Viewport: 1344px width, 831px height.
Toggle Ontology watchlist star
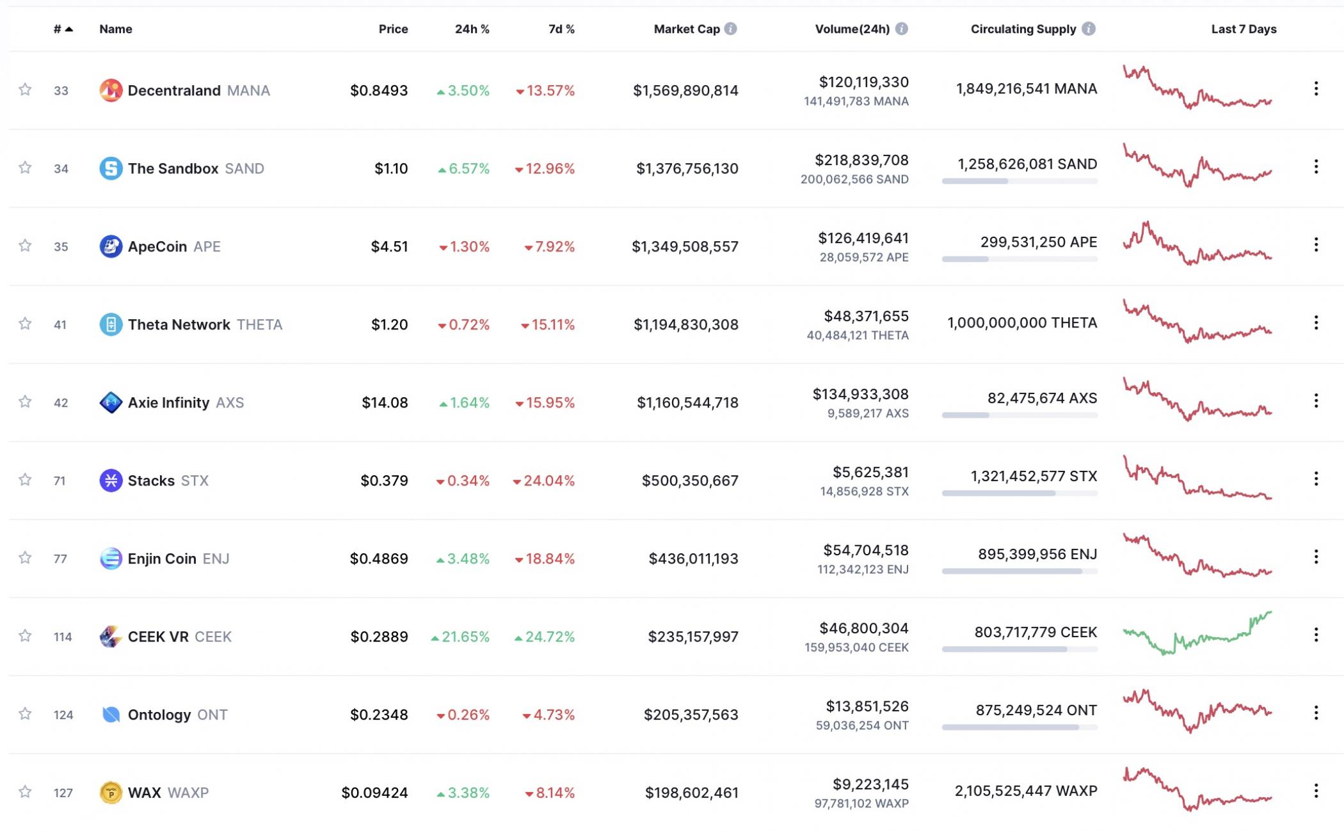(25, 714)
